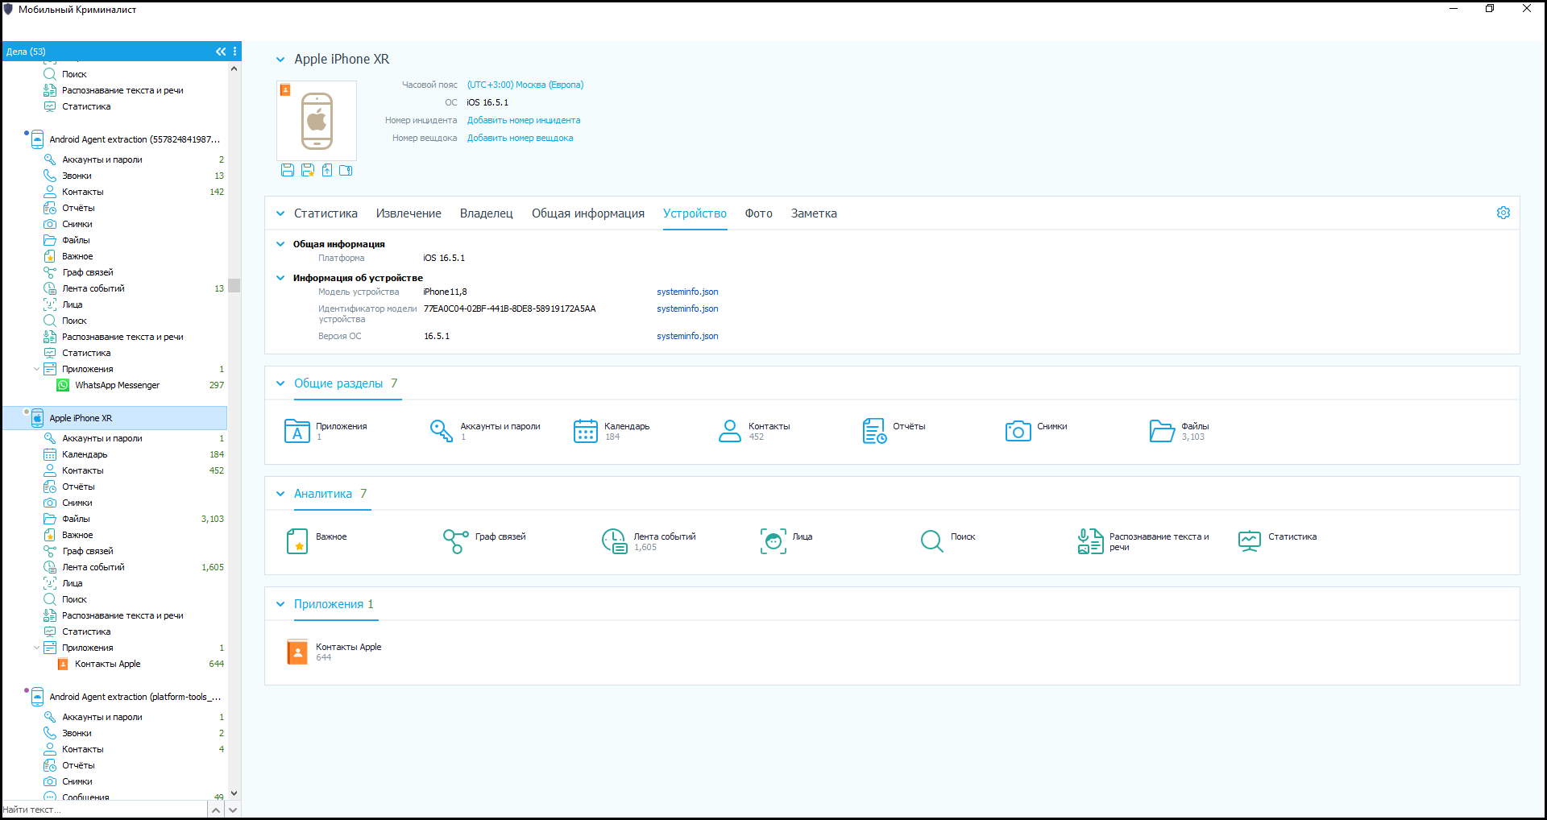1547x820 pixels.
Task: Click the save-with-star icon under the iPhone thumbnail
Action: (x=308, y=170)
